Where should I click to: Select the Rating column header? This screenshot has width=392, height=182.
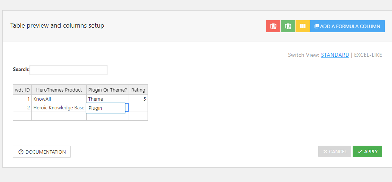[138, 90]
